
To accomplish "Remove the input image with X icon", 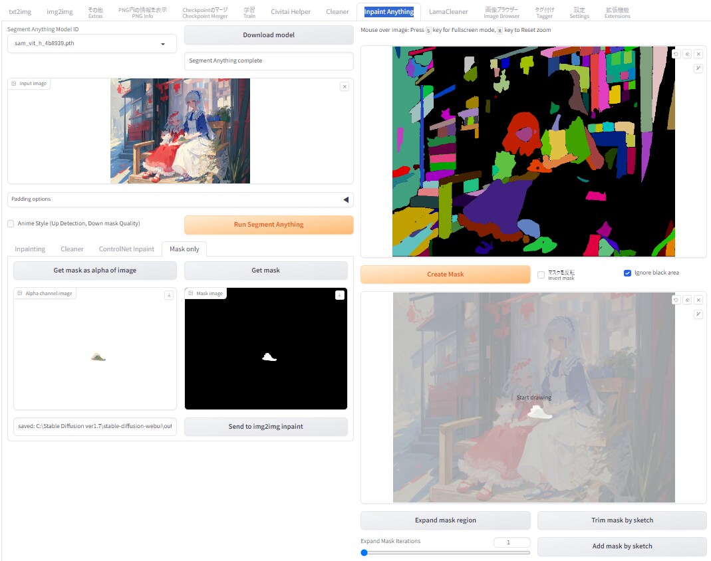I will 344,86.
